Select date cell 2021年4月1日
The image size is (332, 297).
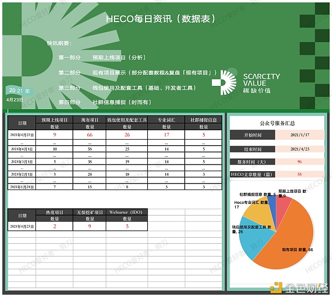(x=22, y=149)
